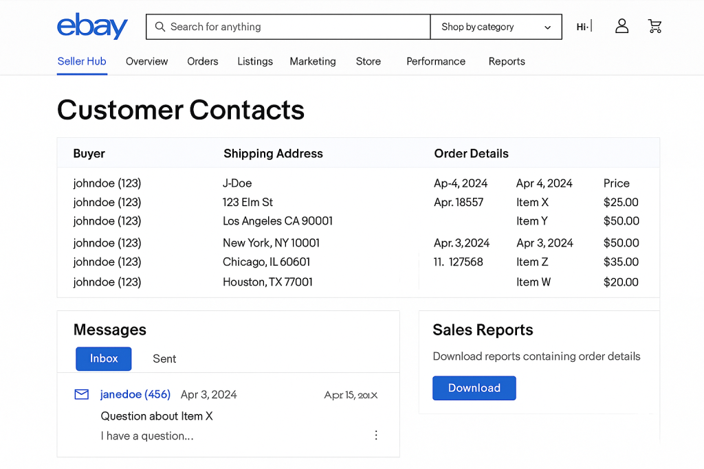This screenshot has width=704, height=469.
Task: Open the three-dot menu on janedoe message
Action: tap(376, 435)
